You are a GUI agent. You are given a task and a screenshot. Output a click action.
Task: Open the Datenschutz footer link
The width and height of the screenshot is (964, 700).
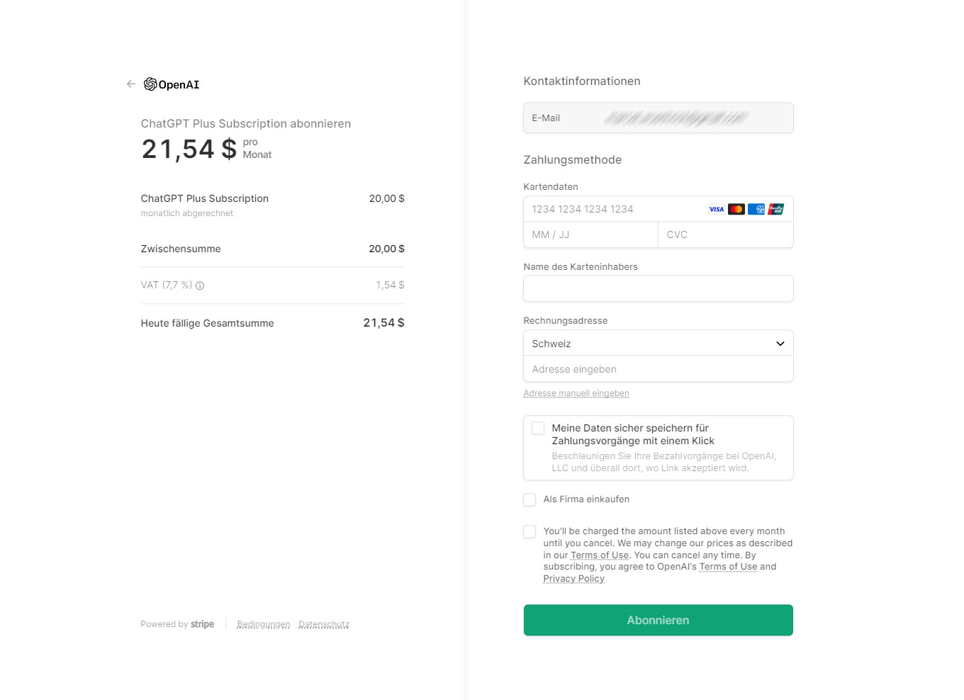pos(324,624)
